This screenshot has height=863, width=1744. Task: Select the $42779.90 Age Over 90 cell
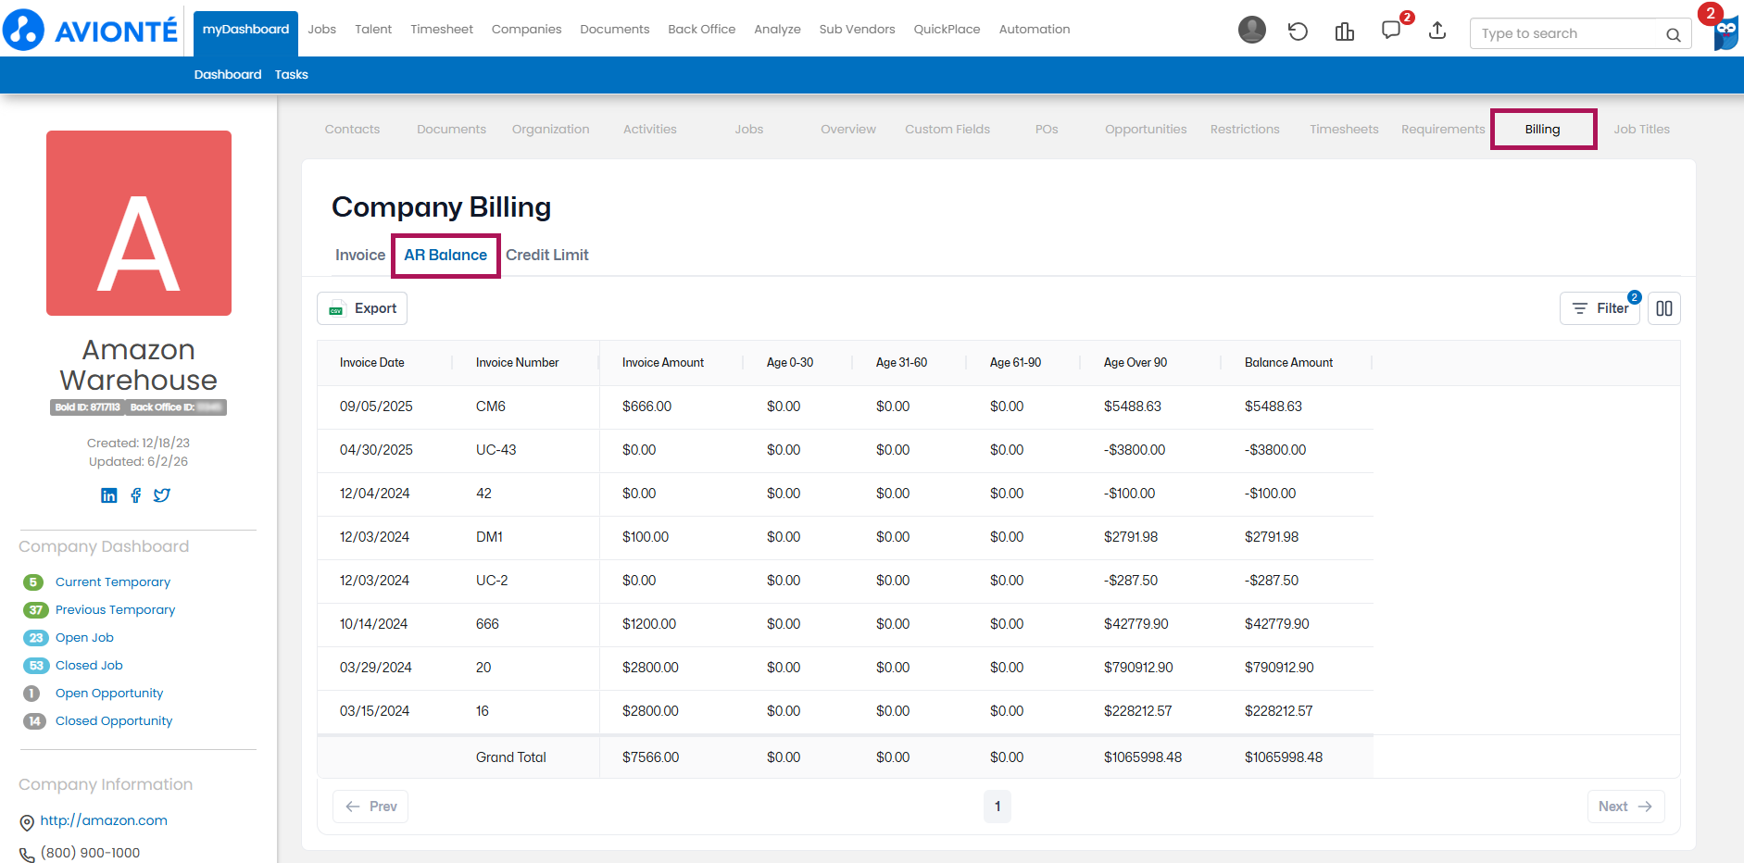1135,624
